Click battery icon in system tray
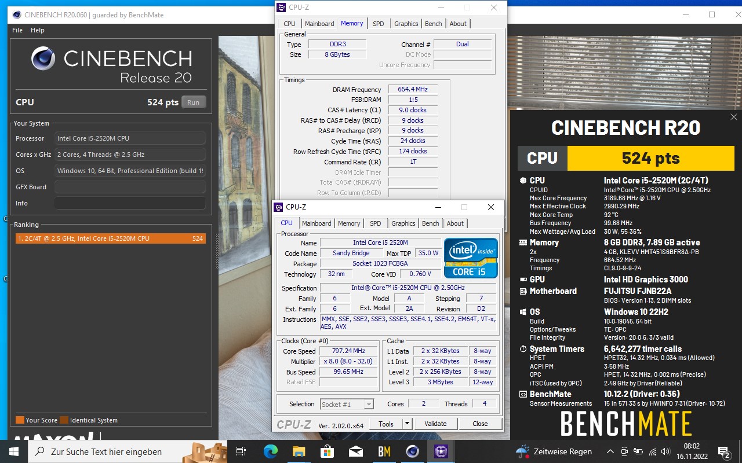742x463 pixels. click(x=639, y=451)
